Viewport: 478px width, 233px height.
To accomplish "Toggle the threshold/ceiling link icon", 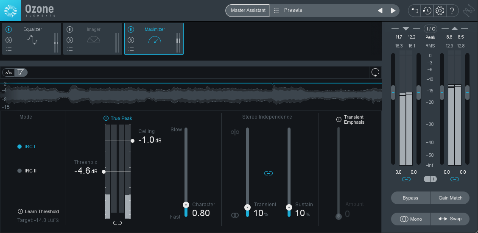I will [117, 223].
